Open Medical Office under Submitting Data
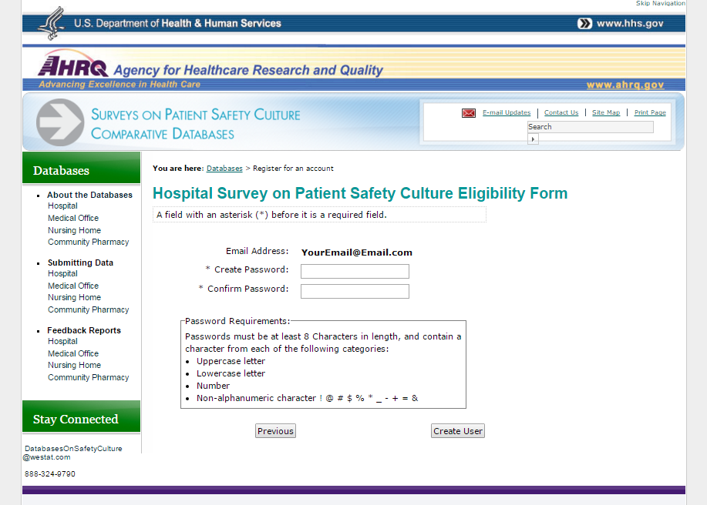 pos(73,286)
